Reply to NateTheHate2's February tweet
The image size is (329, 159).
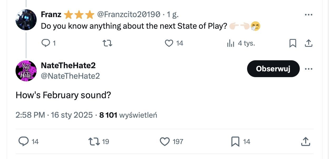(24, 142)
